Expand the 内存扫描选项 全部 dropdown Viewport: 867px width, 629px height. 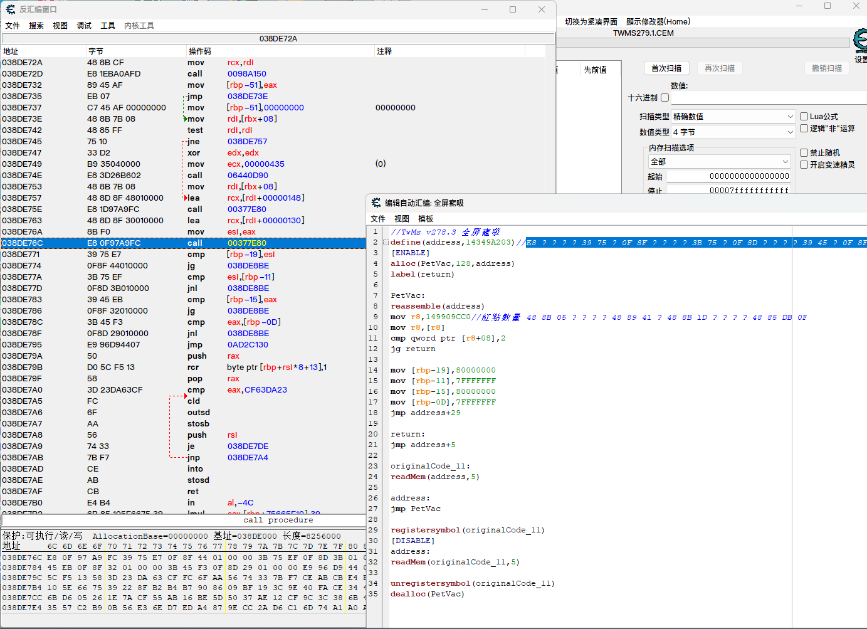720,162
